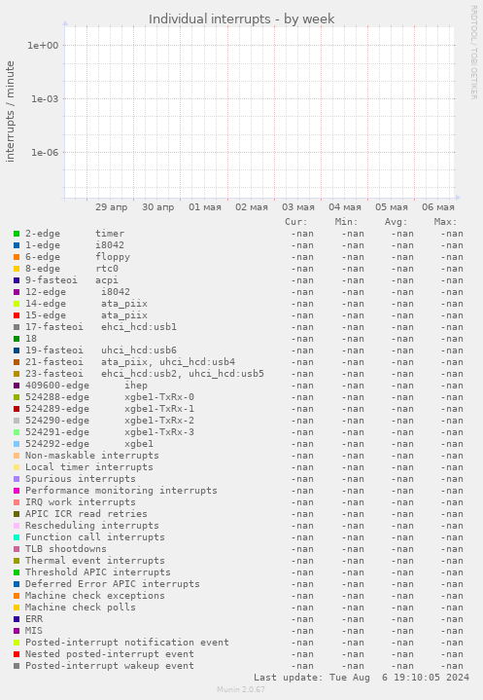
Task: Click the Last update timestamp text
Action: pyautogui.click(x=362, y=678)
